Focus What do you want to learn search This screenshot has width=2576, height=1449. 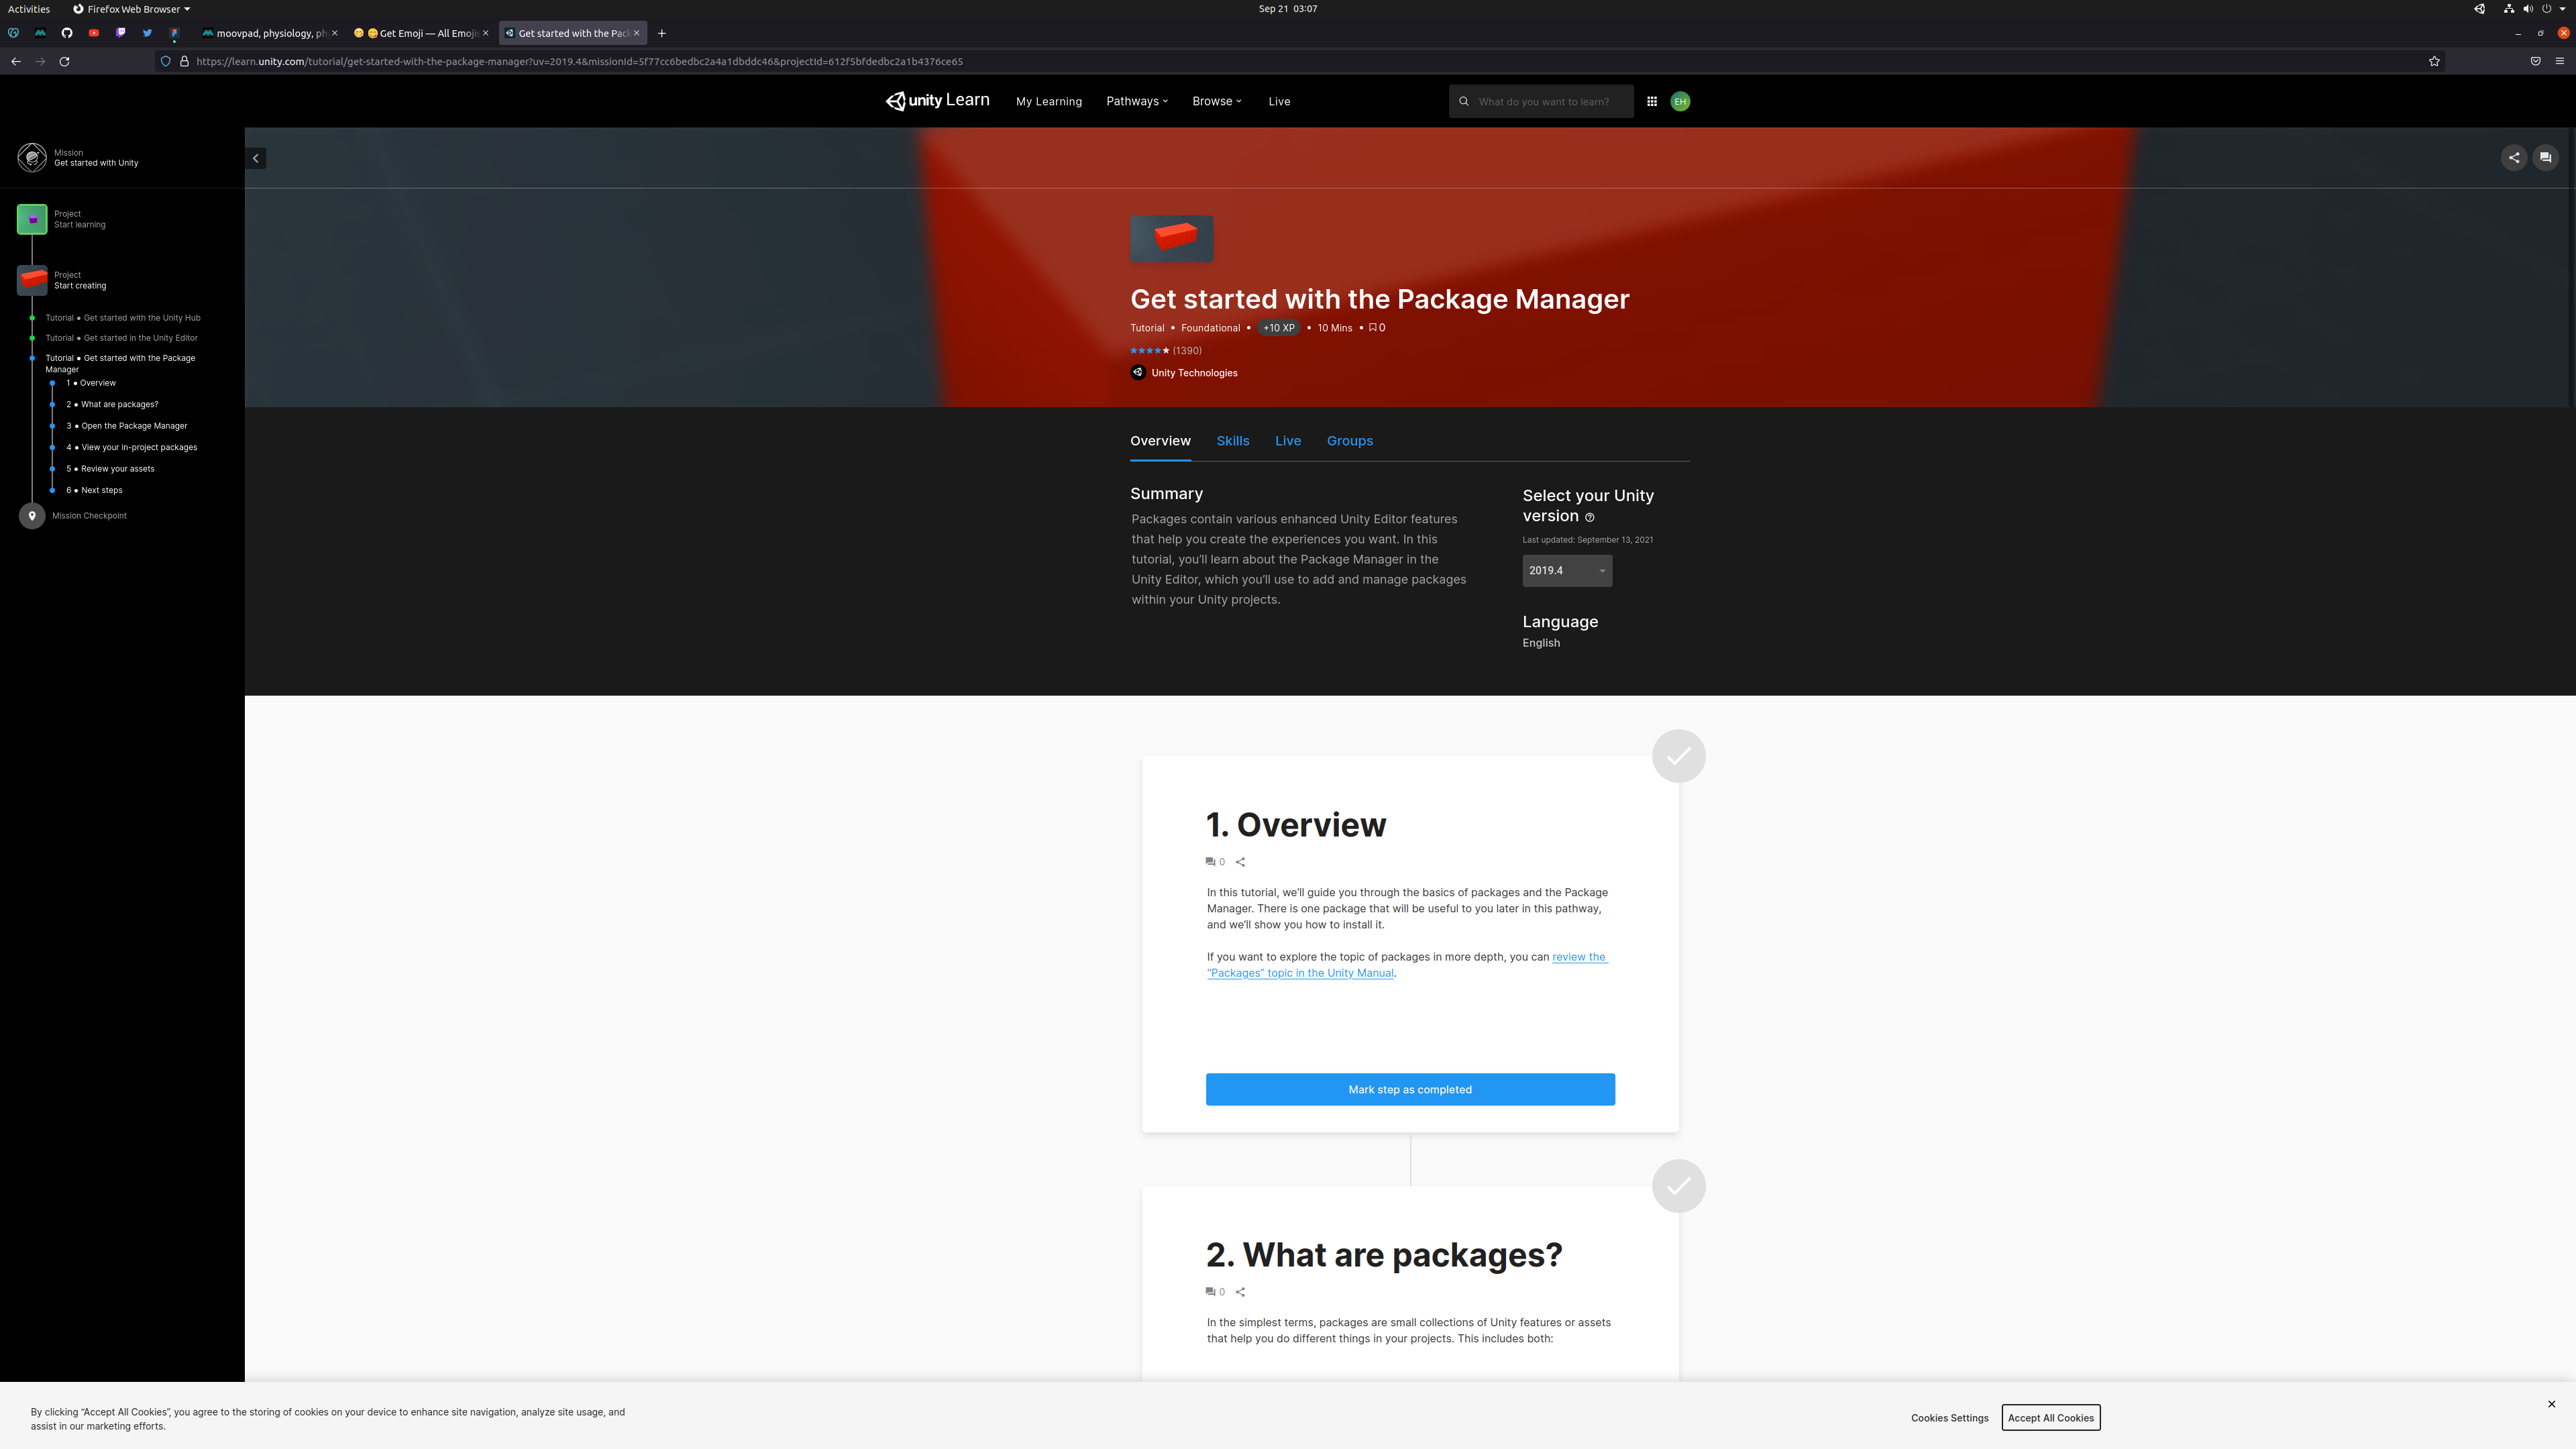click(1541, 101)
